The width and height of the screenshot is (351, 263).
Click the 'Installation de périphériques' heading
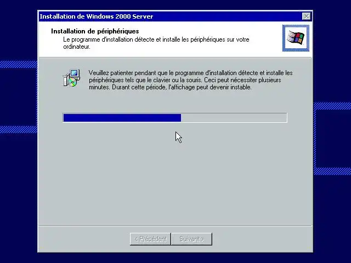[95, 31]
